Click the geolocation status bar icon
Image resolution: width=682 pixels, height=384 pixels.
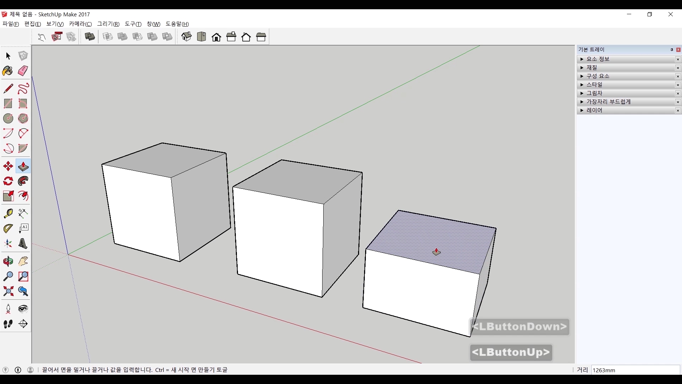5,370
